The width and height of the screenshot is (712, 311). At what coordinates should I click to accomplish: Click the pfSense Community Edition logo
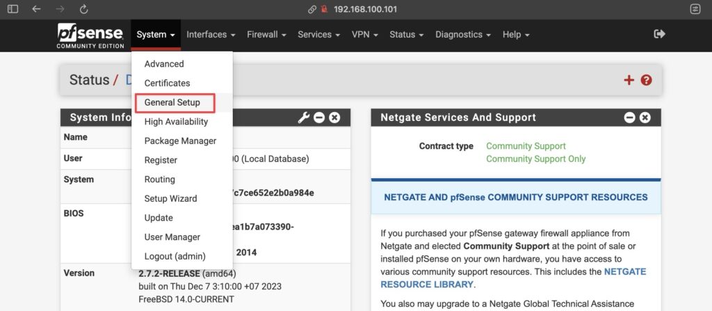point(90,36)
